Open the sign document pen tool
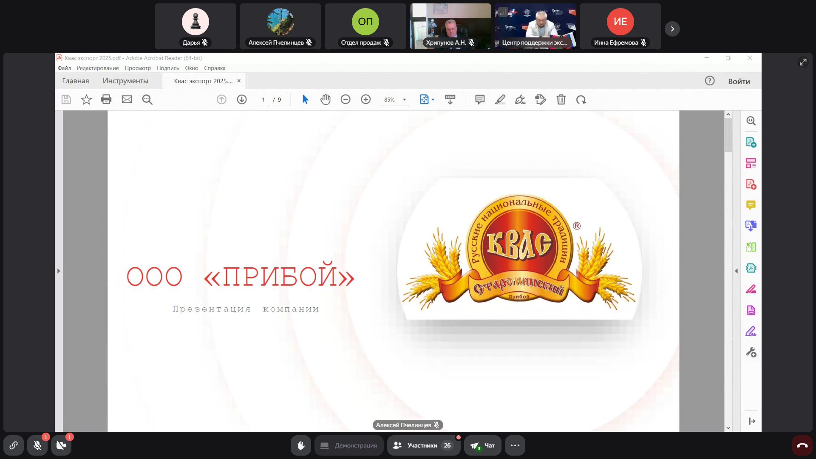 (520, 99)
